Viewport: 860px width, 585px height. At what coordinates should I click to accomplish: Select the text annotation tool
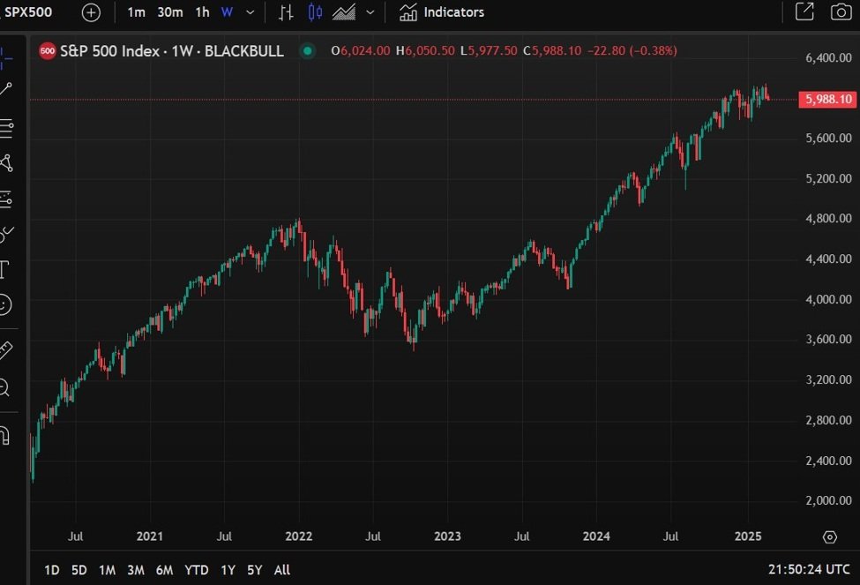(4, 268)
